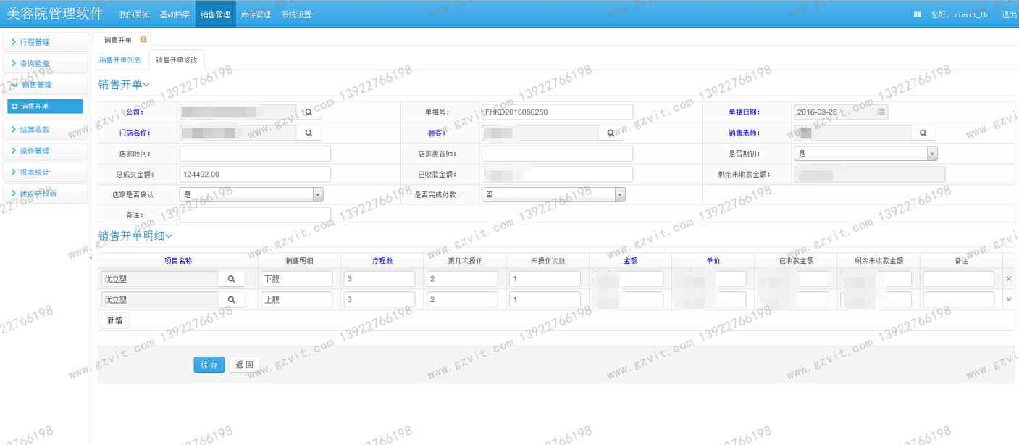Click the 店家顾问 input field
The width and height of the screenshot is (1019, 445).
click(255, 154)
